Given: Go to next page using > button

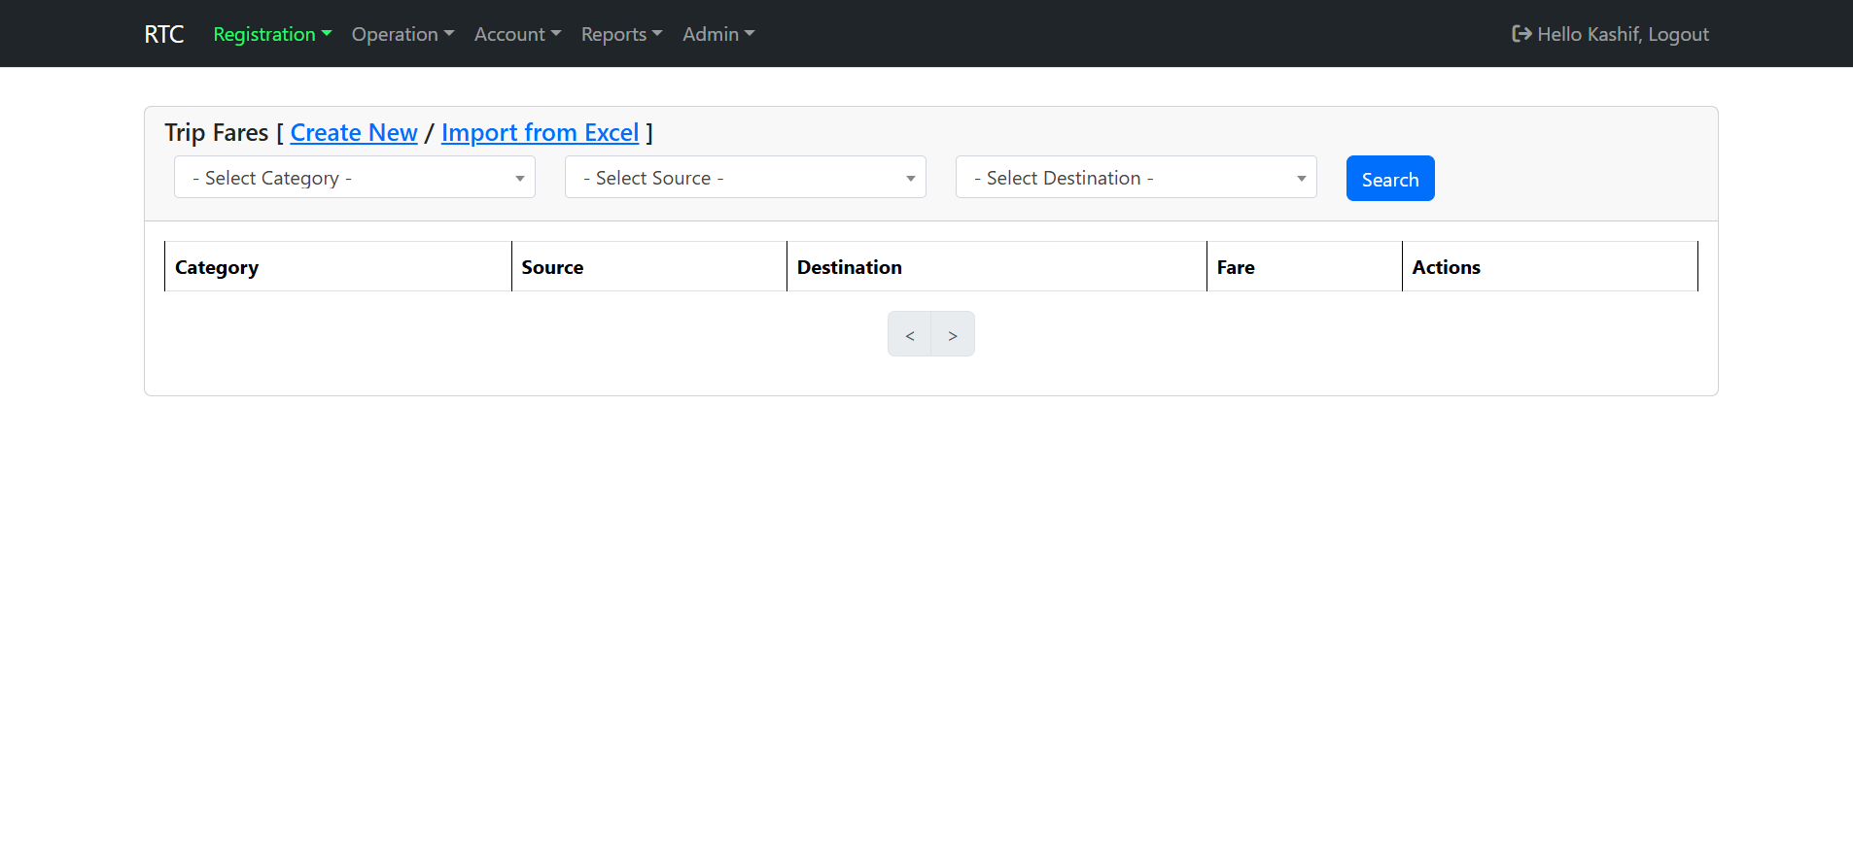Looking at the screenshot, I should pyautogui.click(x=953, y=335).
